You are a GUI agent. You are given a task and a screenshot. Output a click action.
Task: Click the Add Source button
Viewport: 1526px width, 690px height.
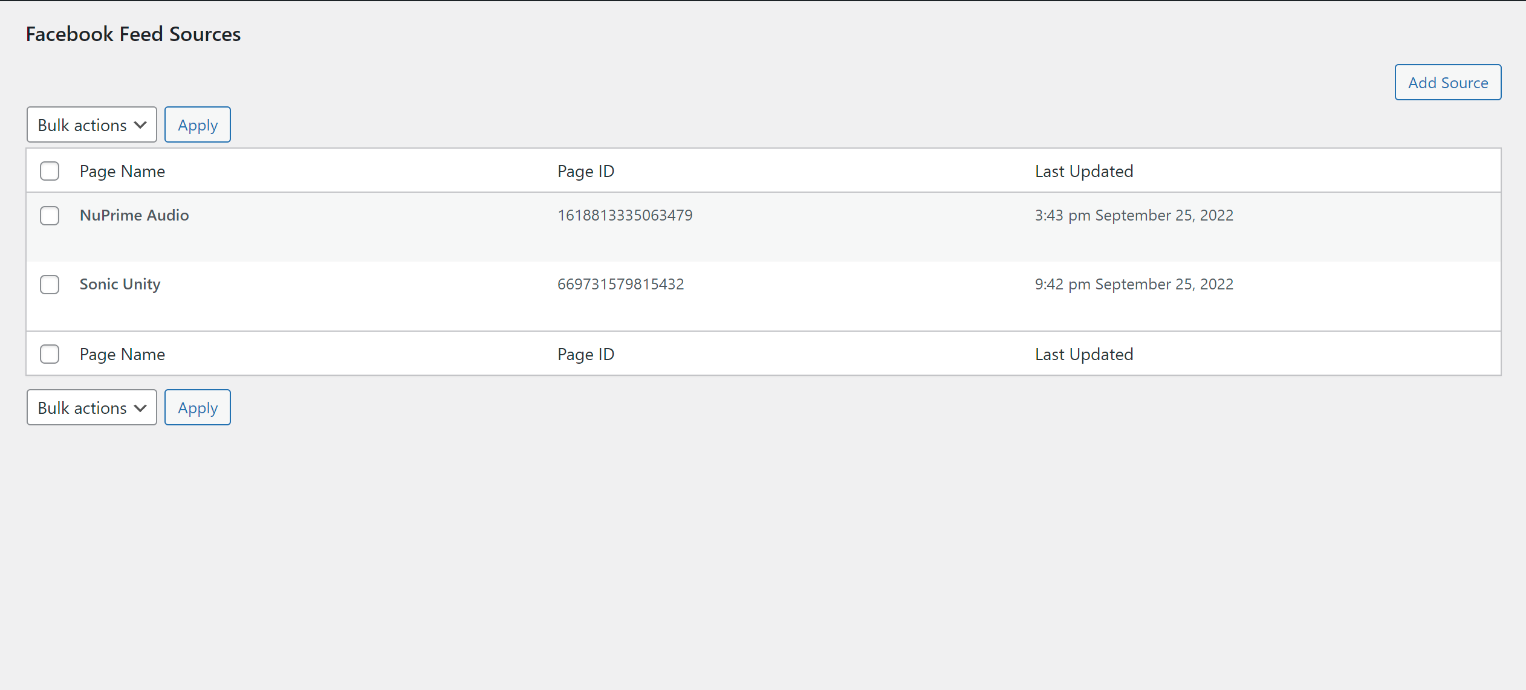click(1447, 82)
